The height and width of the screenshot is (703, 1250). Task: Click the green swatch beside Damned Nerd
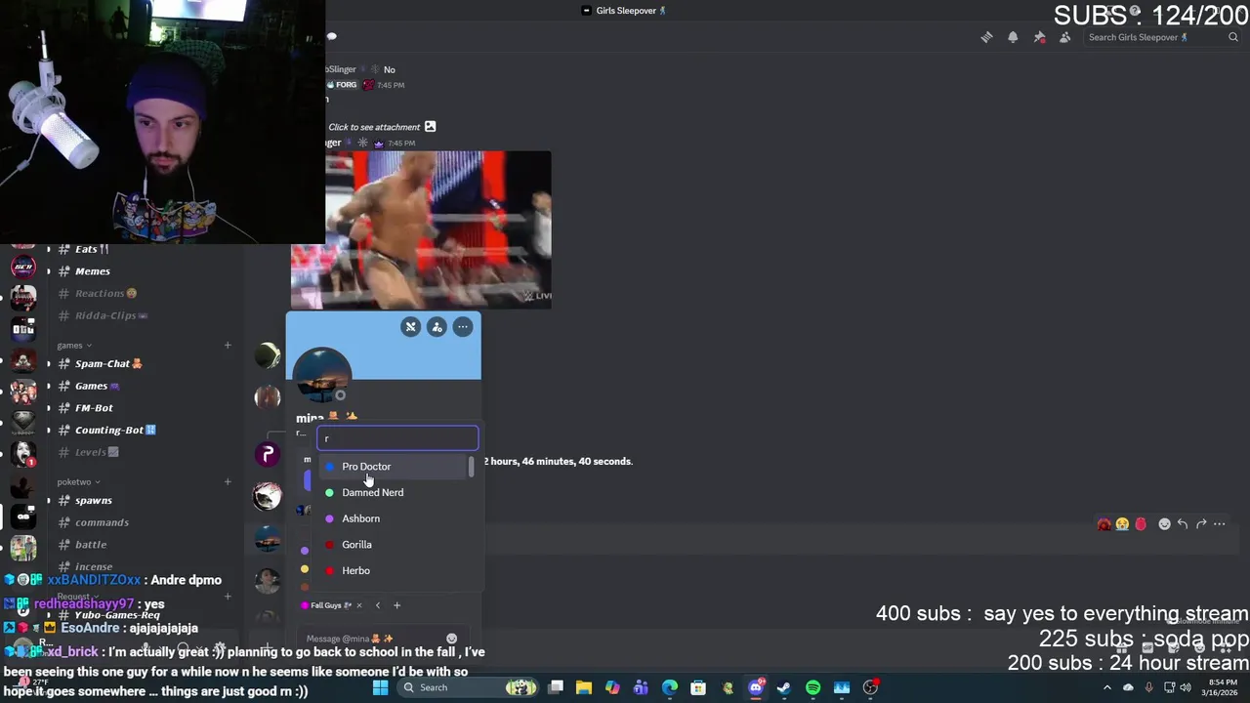329,492
